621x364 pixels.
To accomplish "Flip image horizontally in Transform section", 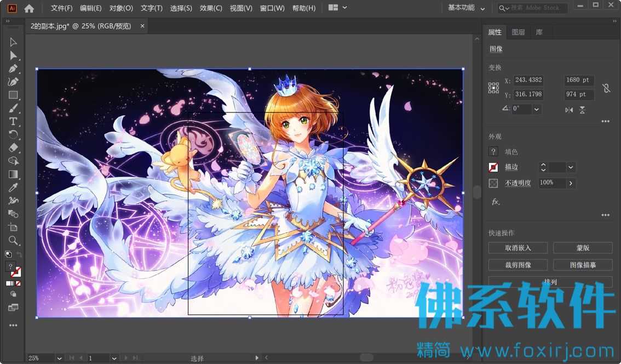I will pyautogui.click(x=569, y=110).
